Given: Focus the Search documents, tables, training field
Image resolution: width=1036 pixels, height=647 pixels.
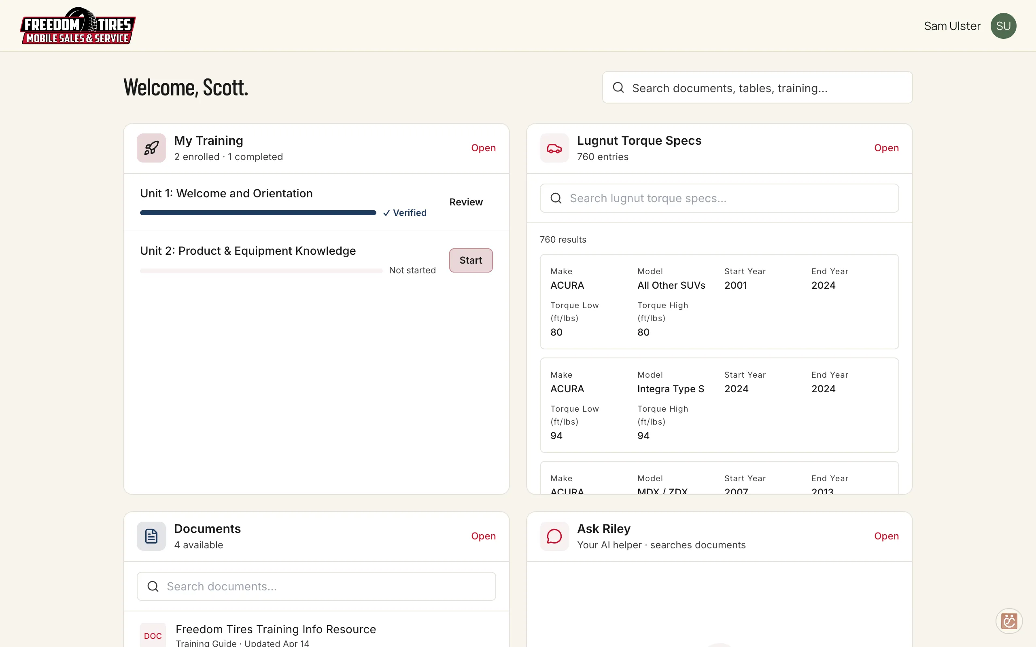Looking at the screenshot, I should click(757, 87).
